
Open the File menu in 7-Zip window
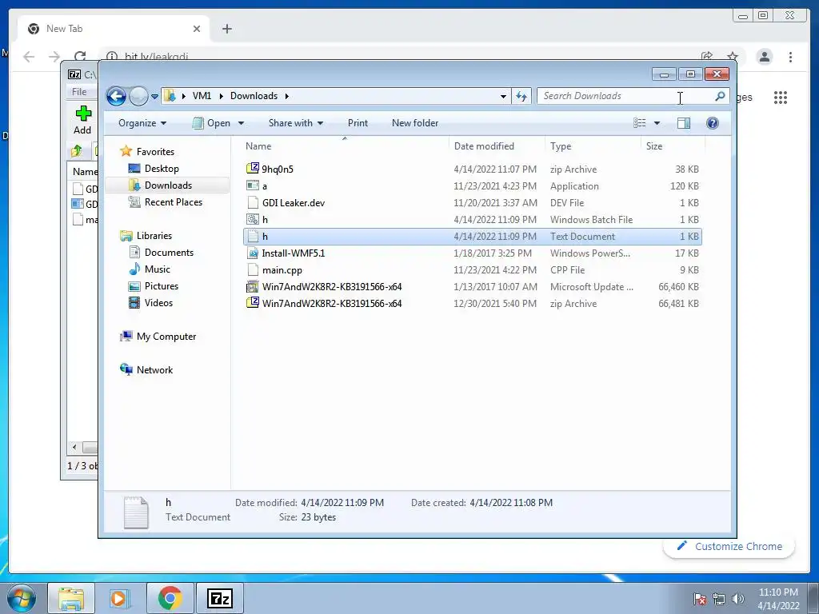[79, 92]
